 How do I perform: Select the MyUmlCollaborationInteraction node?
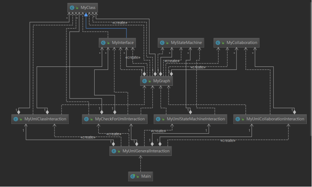270,119
